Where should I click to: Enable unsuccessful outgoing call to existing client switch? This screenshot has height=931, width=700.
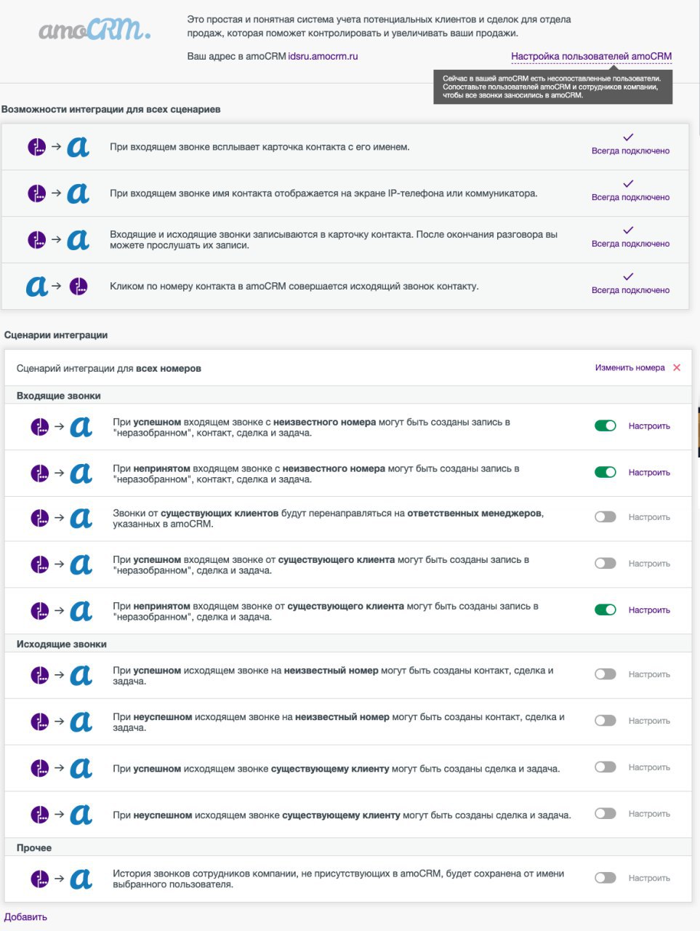606,814
